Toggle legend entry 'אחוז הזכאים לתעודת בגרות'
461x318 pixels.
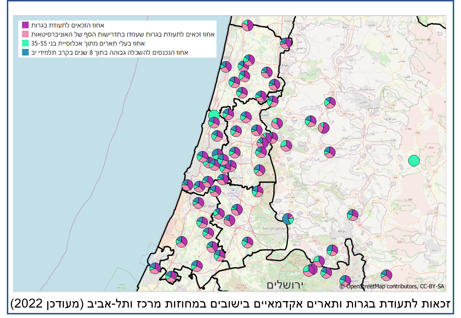pos(68,25)
